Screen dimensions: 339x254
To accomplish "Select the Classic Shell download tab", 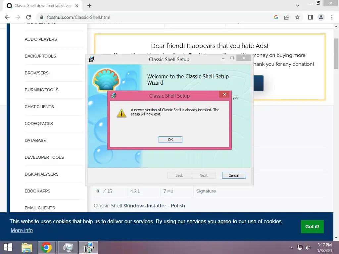I will (42, 6).
